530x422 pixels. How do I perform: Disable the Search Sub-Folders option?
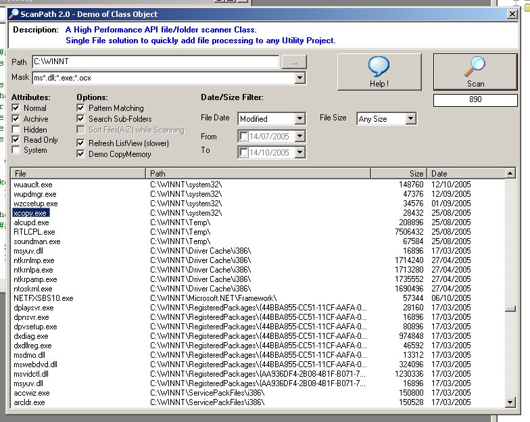tap(82, 119)
